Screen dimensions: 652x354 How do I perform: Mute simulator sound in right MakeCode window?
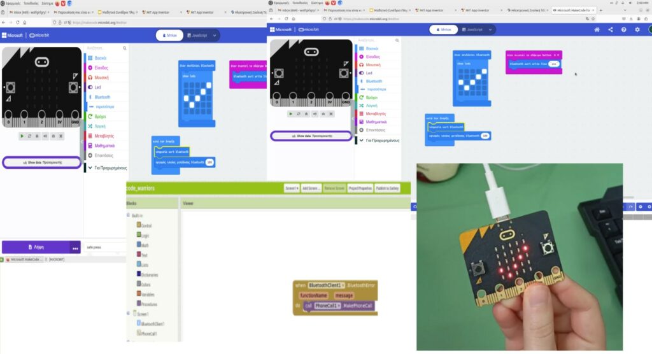coord(315,113)
